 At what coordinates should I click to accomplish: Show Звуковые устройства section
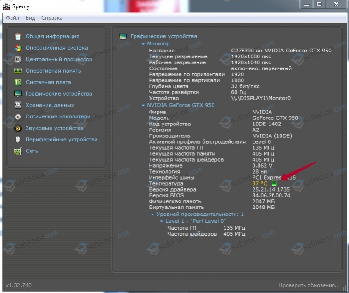tap(55, 128)
